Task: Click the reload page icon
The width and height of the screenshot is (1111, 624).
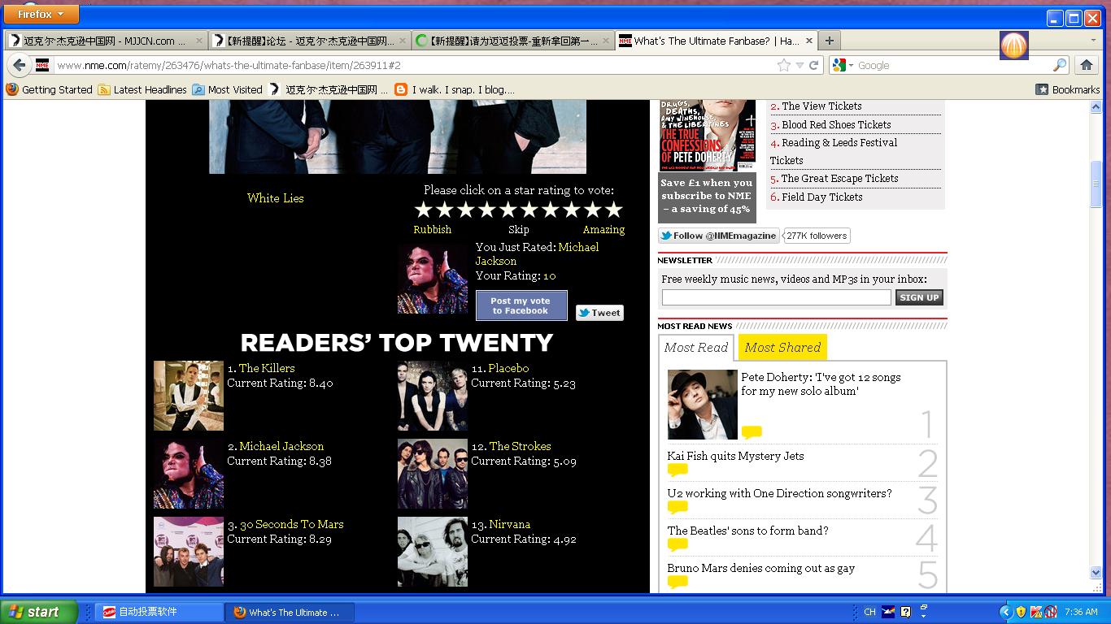Action: [813, 65]
